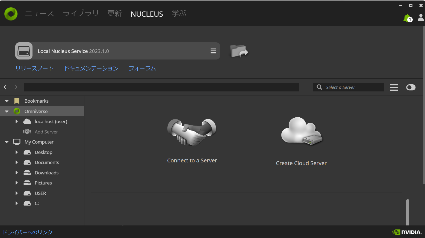Click the Connect to a Server label
The width and height of the screenshot is (425, 238).
tap(192, 160)
